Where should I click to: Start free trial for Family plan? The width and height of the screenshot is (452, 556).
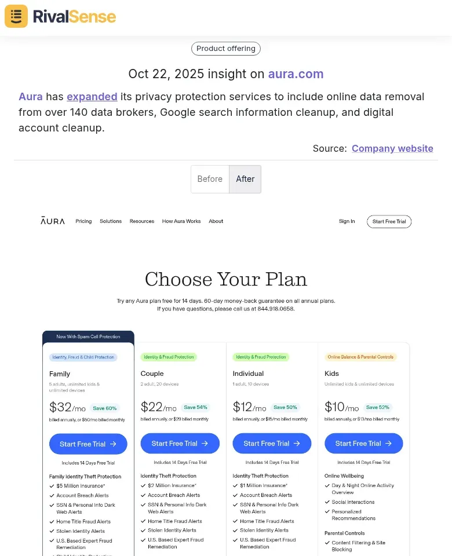point(88,444)
